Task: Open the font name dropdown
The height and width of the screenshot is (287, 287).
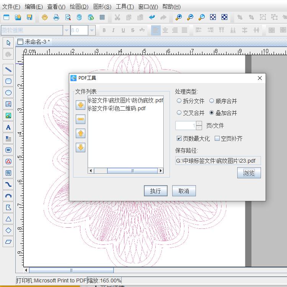Action: tap(67, 31)
